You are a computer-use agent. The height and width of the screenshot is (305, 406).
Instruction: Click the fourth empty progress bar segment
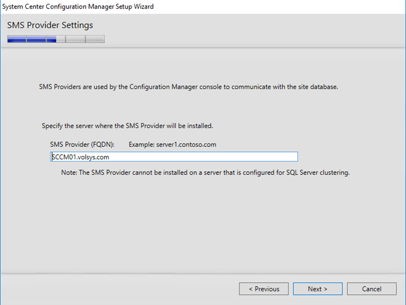pos(75,39)
